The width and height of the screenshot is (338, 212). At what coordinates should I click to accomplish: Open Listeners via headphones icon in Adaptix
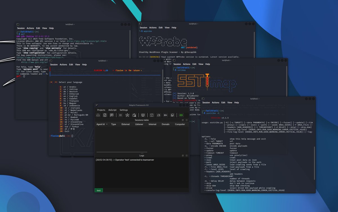98,115
